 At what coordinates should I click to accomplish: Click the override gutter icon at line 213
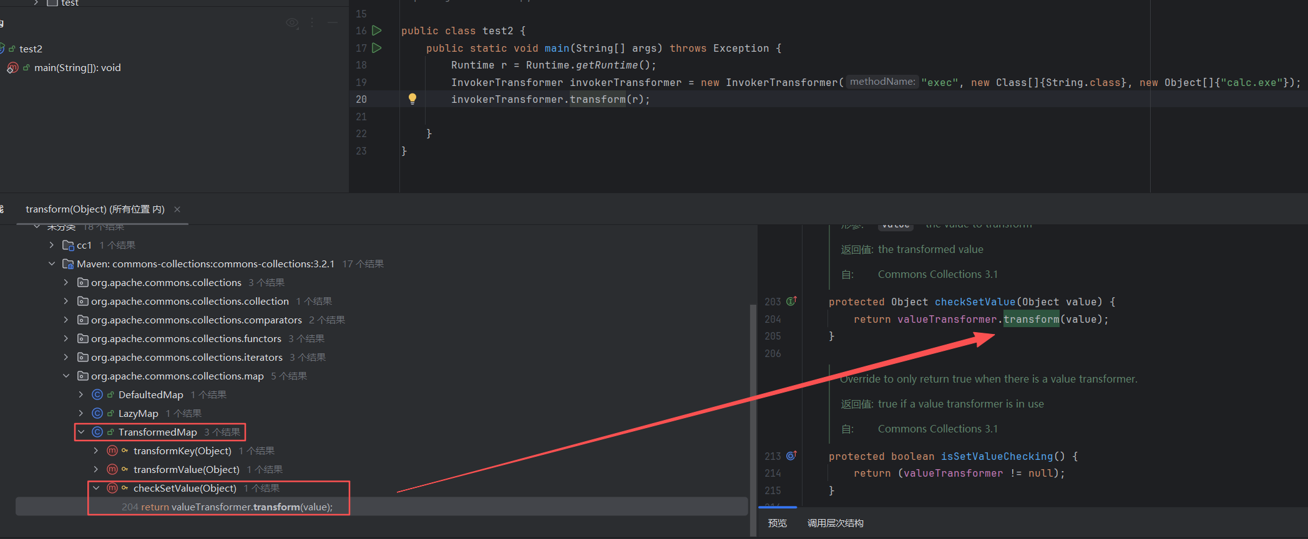[x=791, y=456]
